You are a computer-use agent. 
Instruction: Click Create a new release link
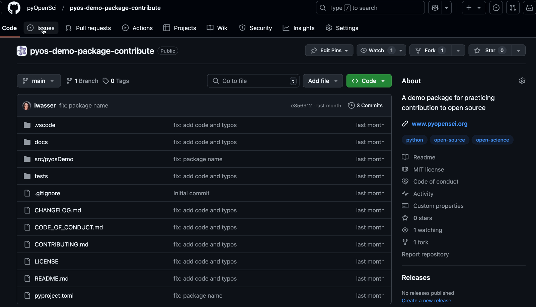[427, 301]
